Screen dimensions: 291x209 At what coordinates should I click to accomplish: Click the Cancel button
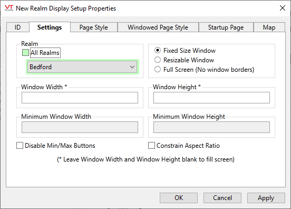[x=222, y=198]
